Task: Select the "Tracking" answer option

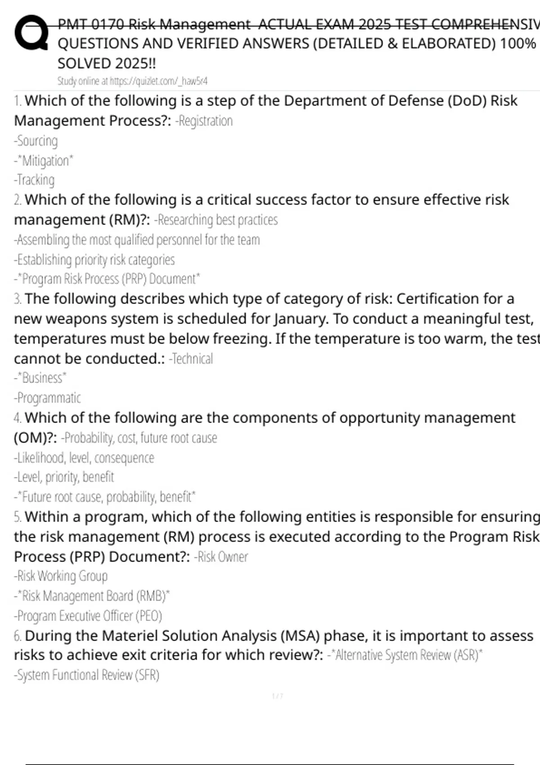Action: coord(35,180)
